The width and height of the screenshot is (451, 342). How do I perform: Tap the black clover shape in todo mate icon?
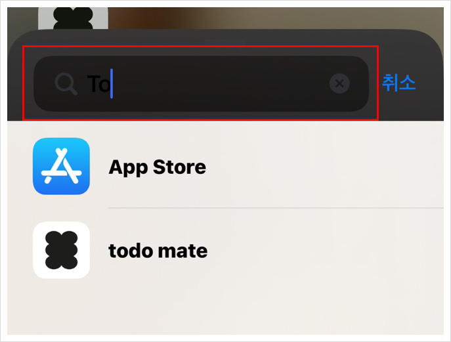[61, 250]
